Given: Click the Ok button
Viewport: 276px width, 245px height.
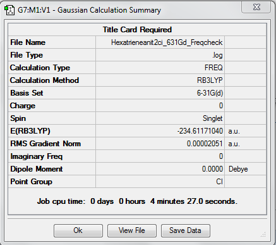Looking at the screenshot, I should click(x=78, y=230).
